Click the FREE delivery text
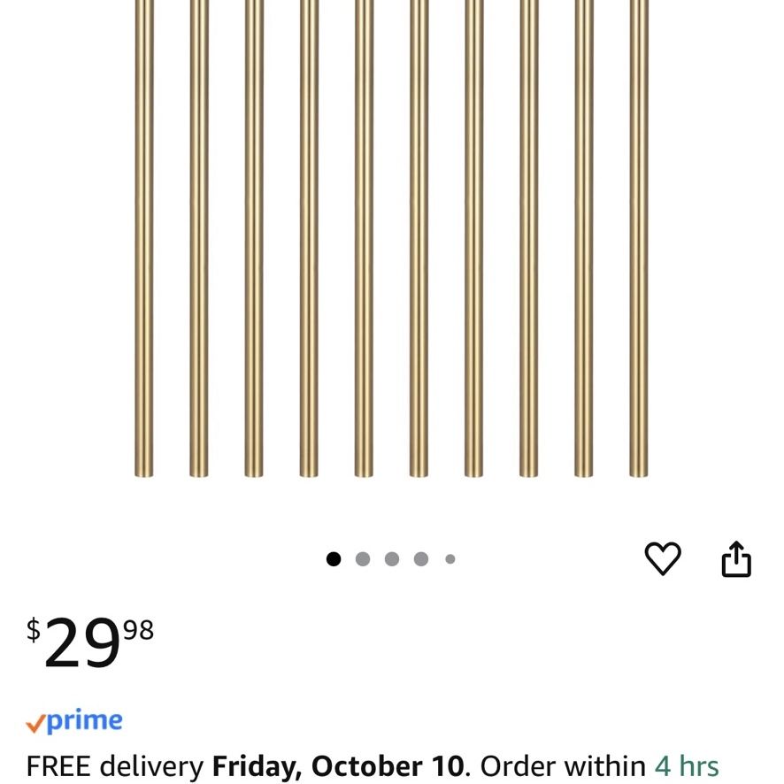 [x=115, y=765]
